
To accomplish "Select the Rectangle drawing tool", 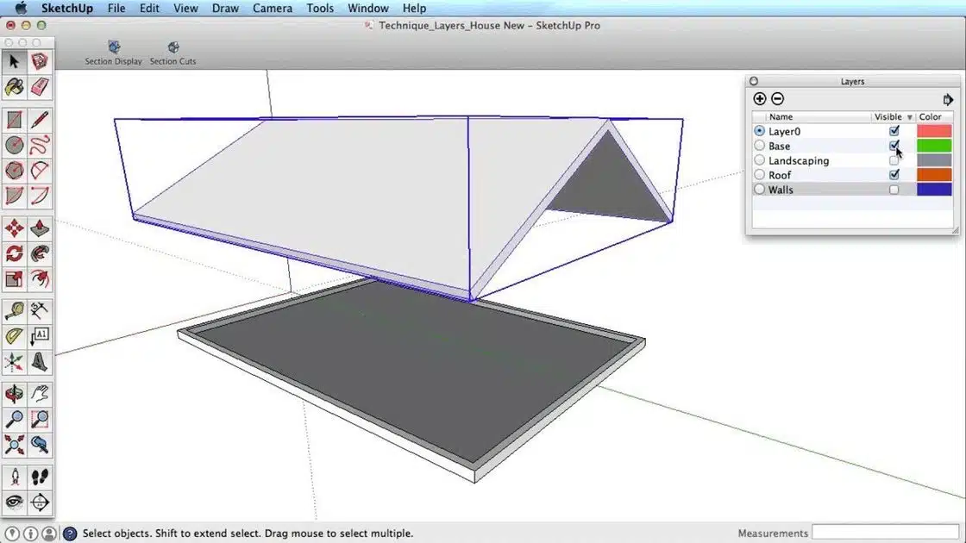I will (15, 119).
